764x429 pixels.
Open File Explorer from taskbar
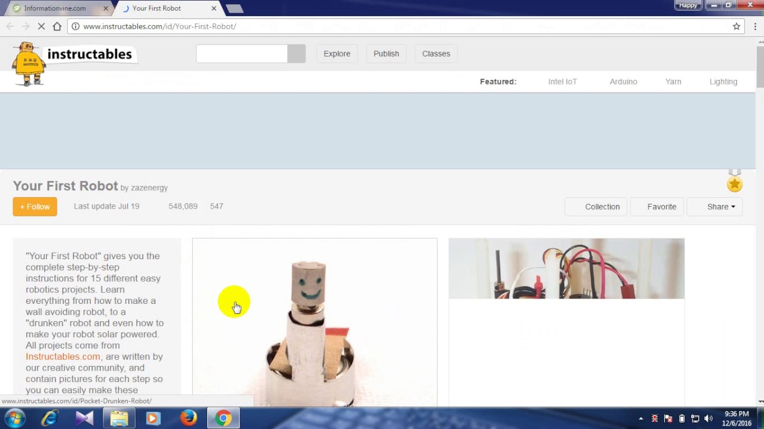click(x=119, y=418)
